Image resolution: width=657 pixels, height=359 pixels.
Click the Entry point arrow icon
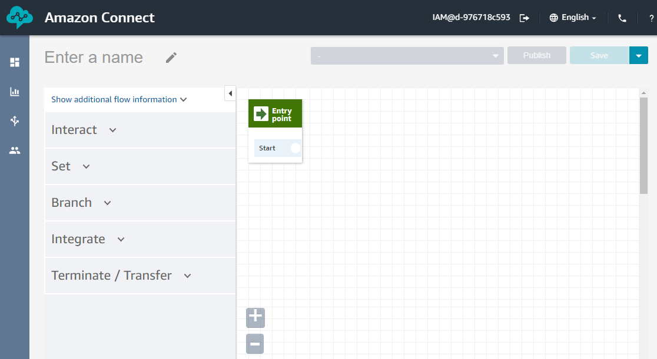point(261,113)
